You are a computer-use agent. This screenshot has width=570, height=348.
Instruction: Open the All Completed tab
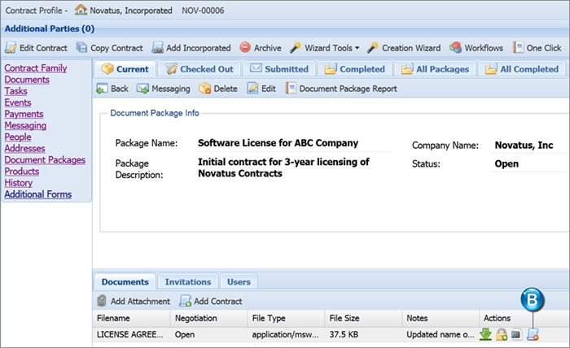coord(522,69)
